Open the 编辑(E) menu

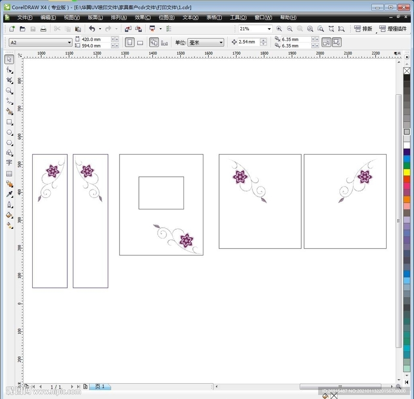48,17
